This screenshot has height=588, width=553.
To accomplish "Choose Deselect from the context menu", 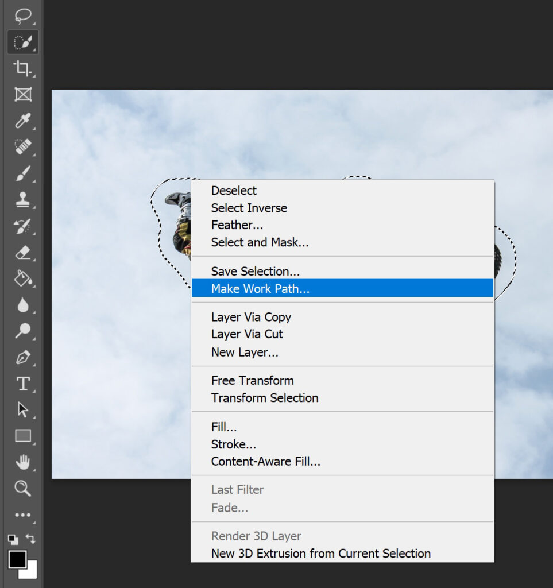I will pos(342,191).
